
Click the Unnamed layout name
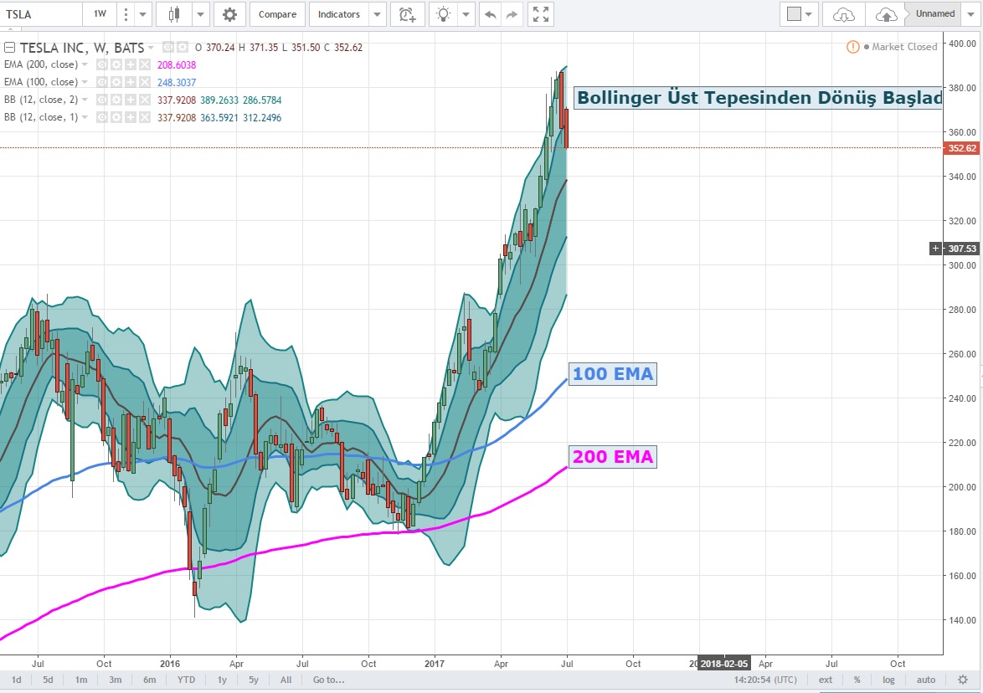934,13
